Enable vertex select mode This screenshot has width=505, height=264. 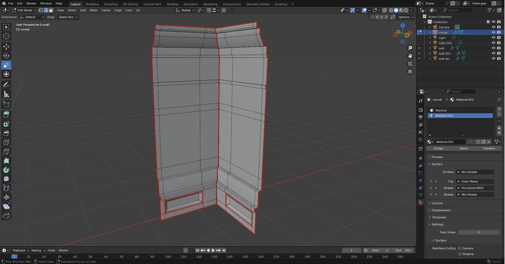41,10
